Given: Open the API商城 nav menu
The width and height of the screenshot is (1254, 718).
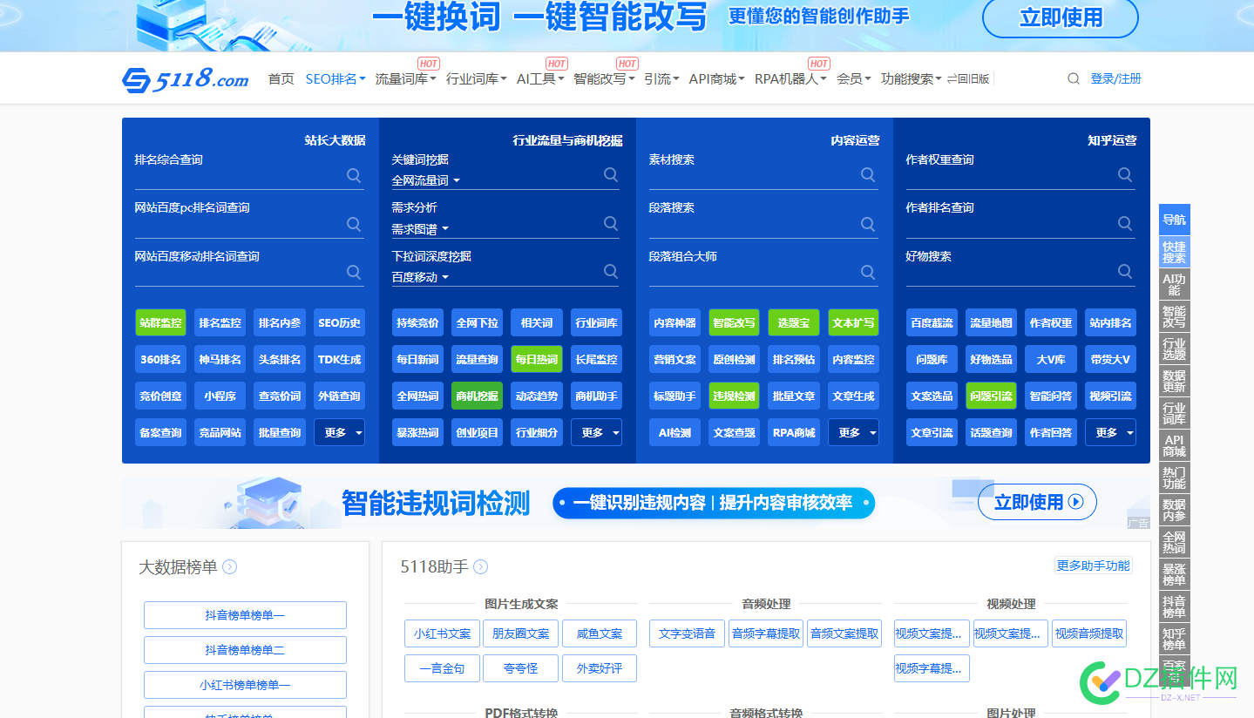Looking at the screenshot, I should (x=716, y=79).
